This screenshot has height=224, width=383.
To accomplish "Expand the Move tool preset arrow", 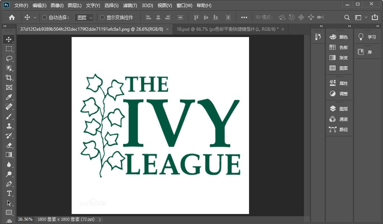I will tap(35, 17).
